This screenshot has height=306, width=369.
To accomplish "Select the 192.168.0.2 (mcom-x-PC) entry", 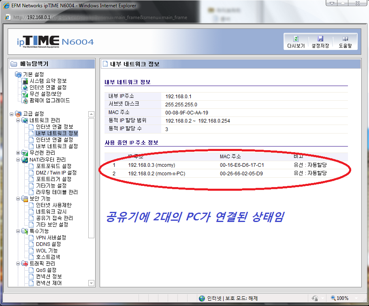I will pos(226,174).
